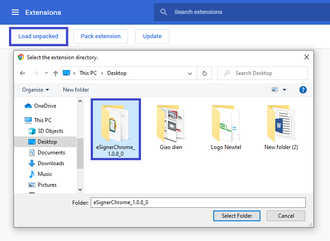Go up one folder level
Image resolution: width=330 pixels, height=241 pixels.
point(56,73)
